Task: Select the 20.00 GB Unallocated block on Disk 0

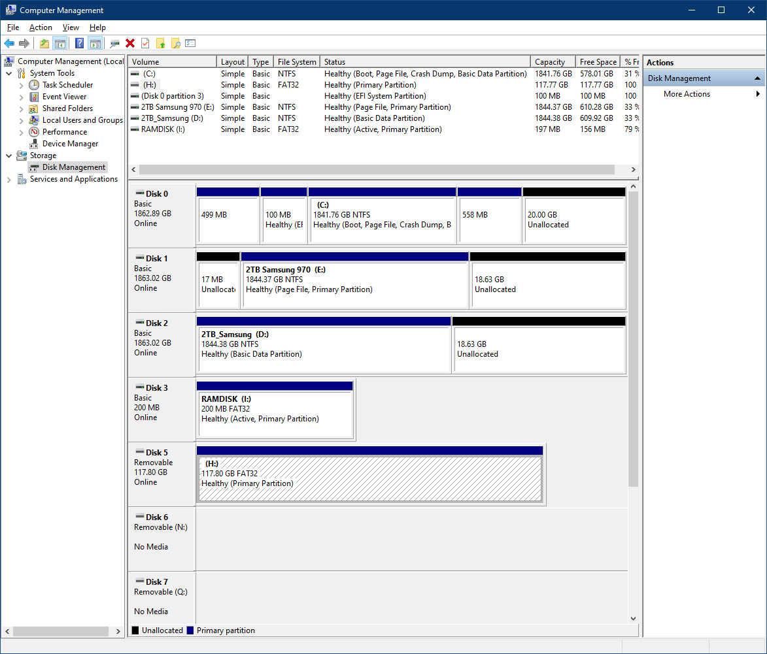Action: pyautogui.click(x=574, y=220)
